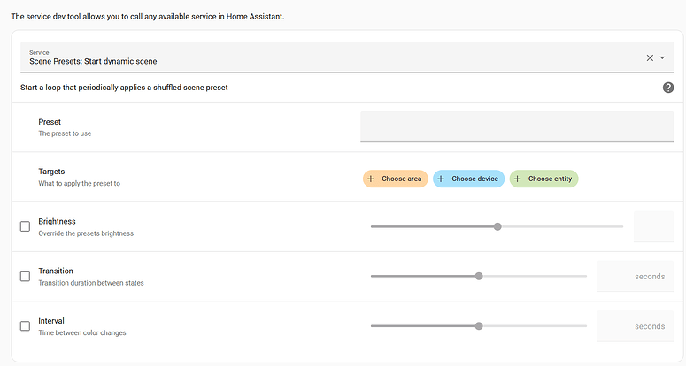
Task: Click the Brightness value input box
Action: pos(653,226)
